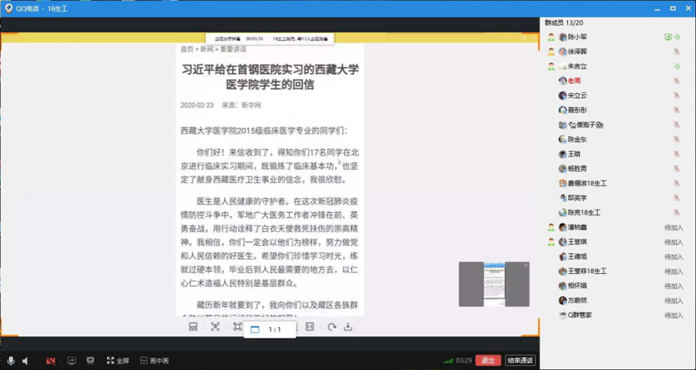Click the rotate icon in image toolbar
This screenshot has width=696, height=370.
pyautogui.click(x=331, y=326)
